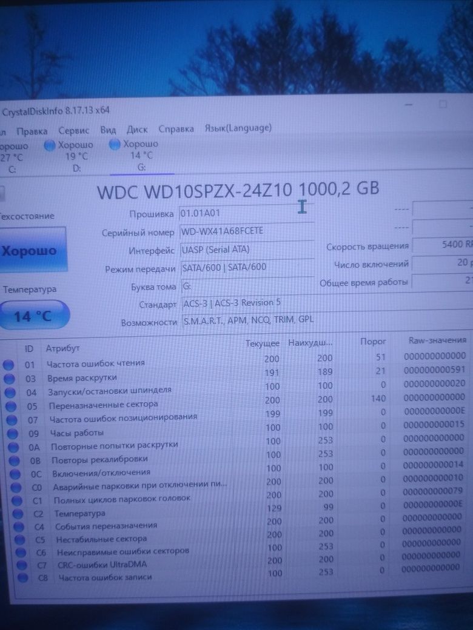Click disk title WDC WD10SPZX-24Z10 1000,2 GB
This screenshot has height=630, width=473.
[x=238, y=190]
